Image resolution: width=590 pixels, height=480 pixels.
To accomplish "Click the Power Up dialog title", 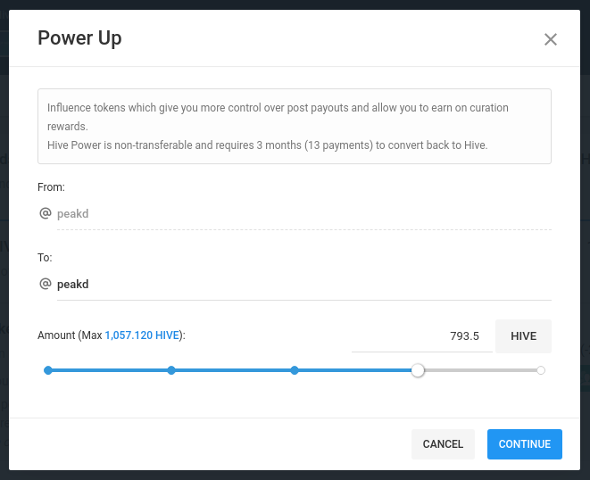I will (x=79, y=38).
